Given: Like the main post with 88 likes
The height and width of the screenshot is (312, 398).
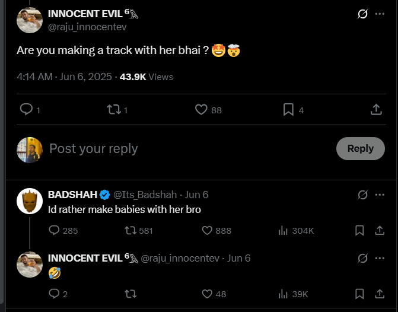Looking at the screenshot, I should (x=201, y=110).
